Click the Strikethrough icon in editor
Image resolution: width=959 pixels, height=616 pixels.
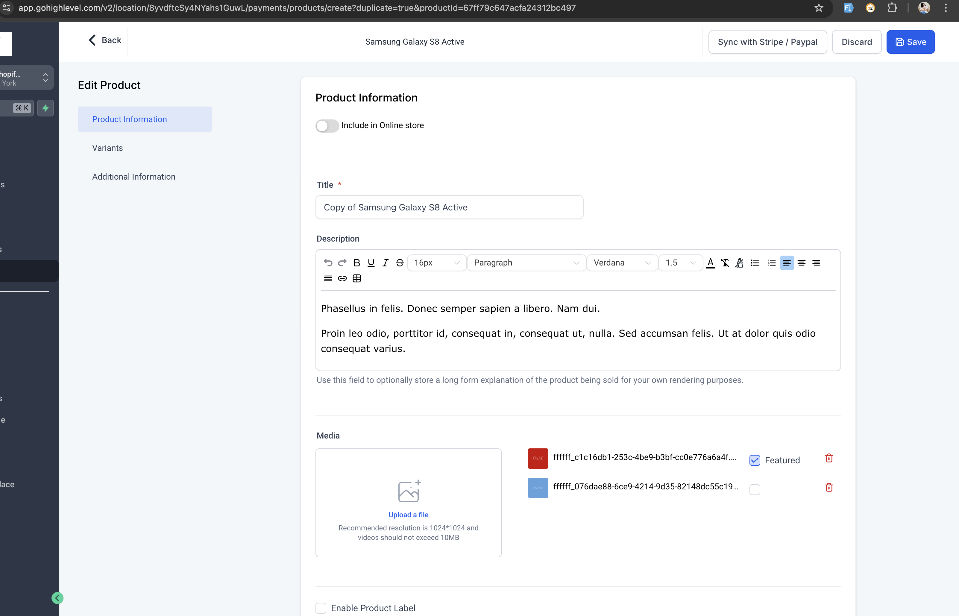400,263
